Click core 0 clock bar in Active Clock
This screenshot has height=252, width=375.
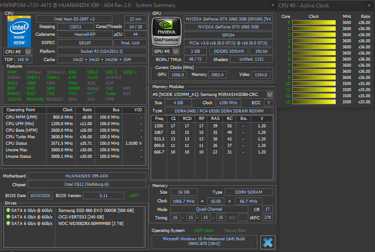click(x=314, y=23)
